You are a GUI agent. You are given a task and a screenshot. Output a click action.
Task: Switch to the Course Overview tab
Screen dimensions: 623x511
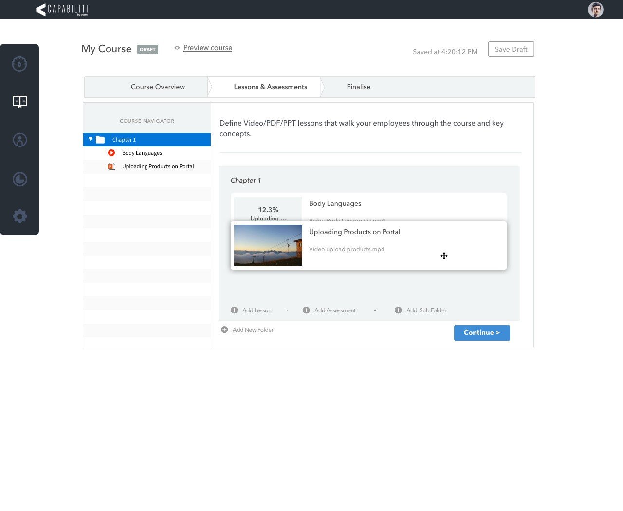pos(158,87)
